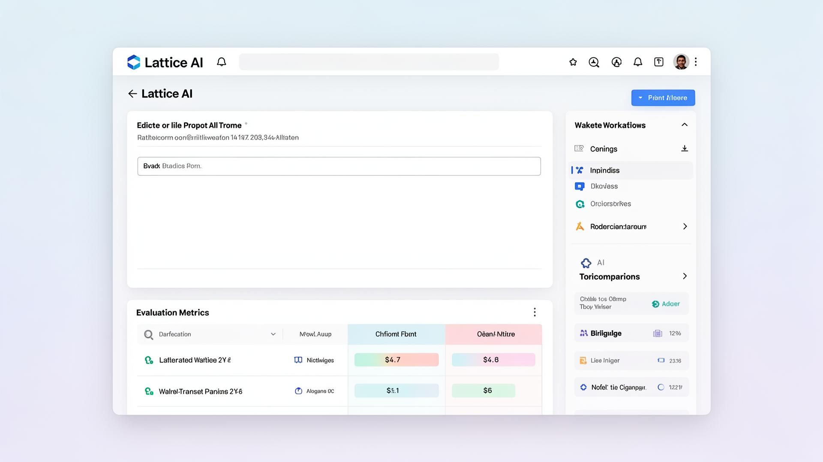Open the Biriguige card
823x462 pixels.
pyautogui.click(x=631, y=333)
